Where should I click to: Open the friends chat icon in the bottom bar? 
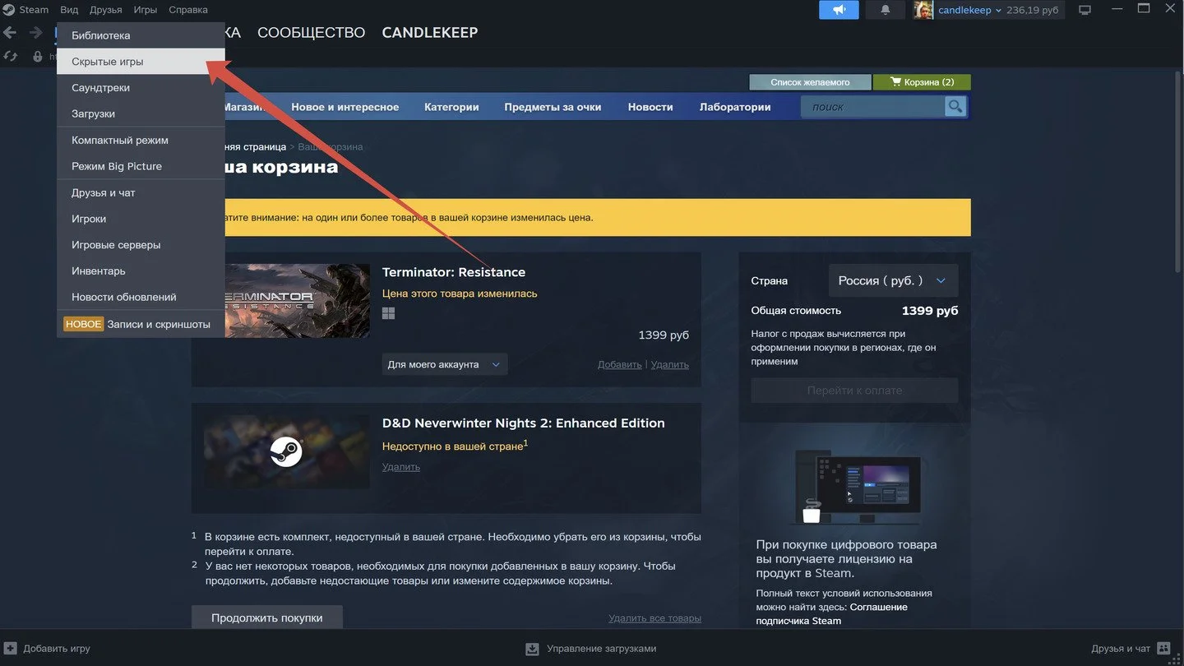(x=1163, y=648)
